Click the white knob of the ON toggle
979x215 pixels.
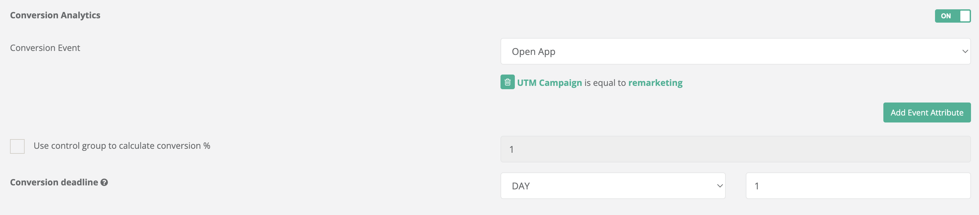pyautogui.click(x=965, y=16)
